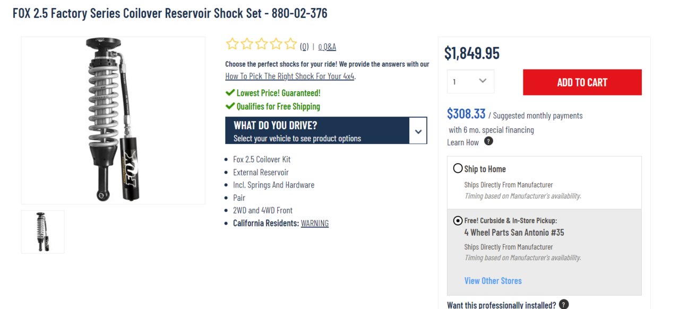
Task: Click help icon next to Learn How
Action: coord(488,141)
